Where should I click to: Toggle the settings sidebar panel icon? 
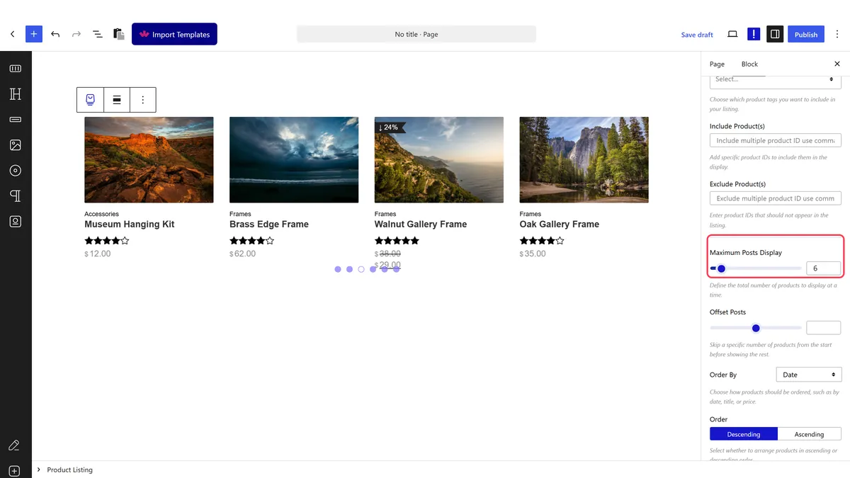coord(775,34)
